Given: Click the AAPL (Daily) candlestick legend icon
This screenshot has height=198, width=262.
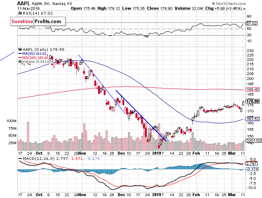Looking at the screenshot, I should pyautogui.click(x=20, y=49).
